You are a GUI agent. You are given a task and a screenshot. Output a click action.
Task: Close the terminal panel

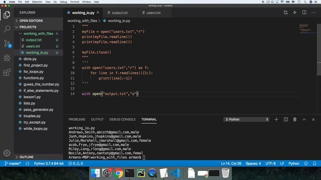click(313, 119)
